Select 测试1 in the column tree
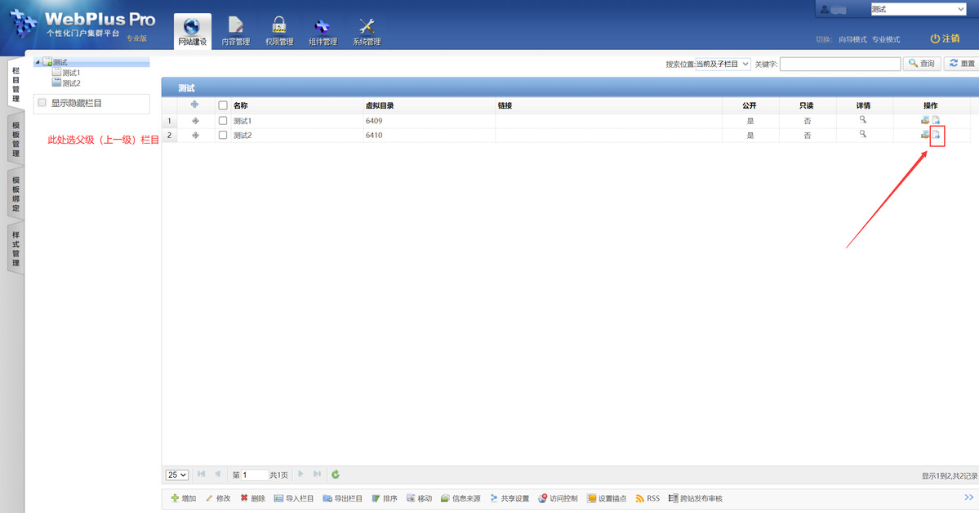Screen dimensions: 979x513 (x=71, y=73)
